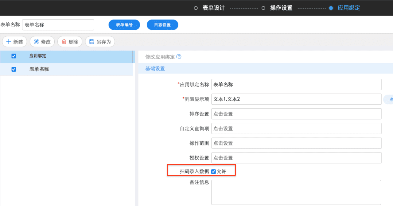
Task: Click the 操作范围 点击设置 field
Action: tap(296, 143)
